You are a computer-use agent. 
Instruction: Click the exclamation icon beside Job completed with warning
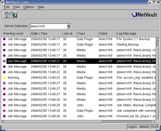coord(4,111)
